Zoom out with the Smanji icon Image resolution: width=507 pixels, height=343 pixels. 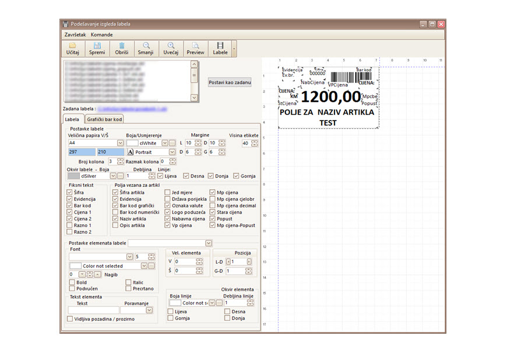coord(146,45)
